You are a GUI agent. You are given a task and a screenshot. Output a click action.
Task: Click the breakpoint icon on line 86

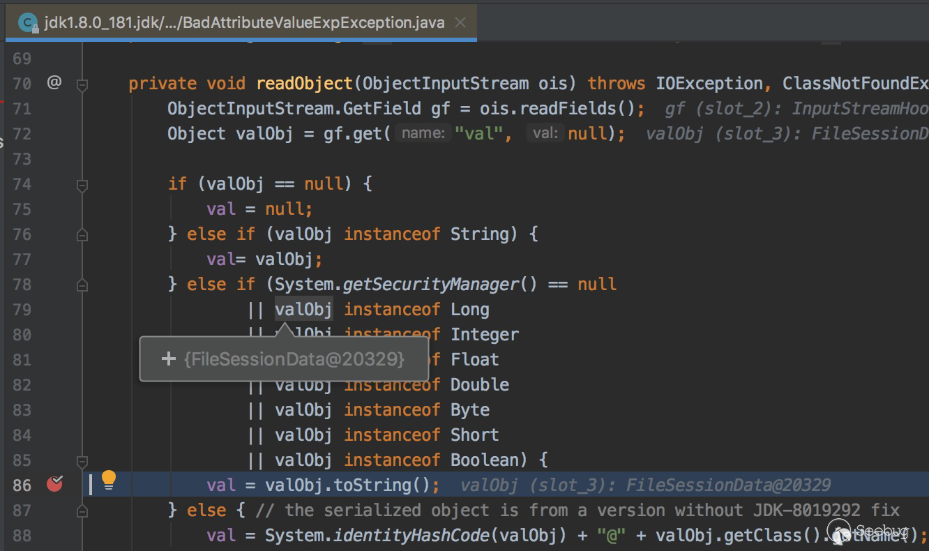[x=54, y=483]
